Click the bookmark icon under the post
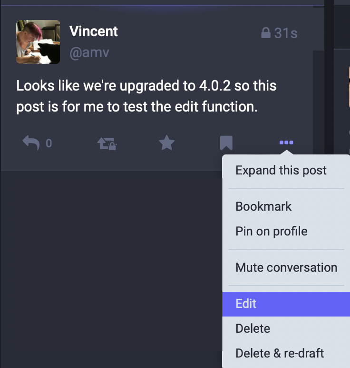The height and width of the screenshot is (368, 350). (226, 143)
